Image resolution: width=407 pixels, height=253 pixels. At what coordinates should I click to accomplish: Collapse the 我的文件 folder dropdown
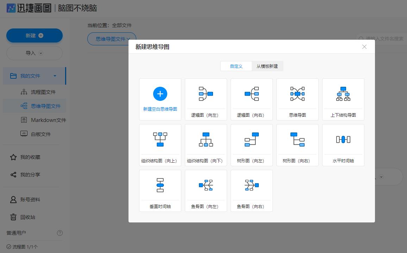click(55, 76)
